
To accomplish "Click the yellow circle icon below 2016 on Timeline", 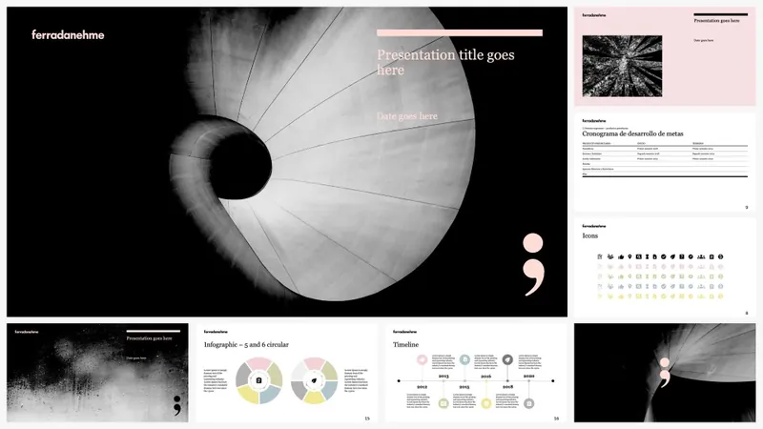I will 486,403.
